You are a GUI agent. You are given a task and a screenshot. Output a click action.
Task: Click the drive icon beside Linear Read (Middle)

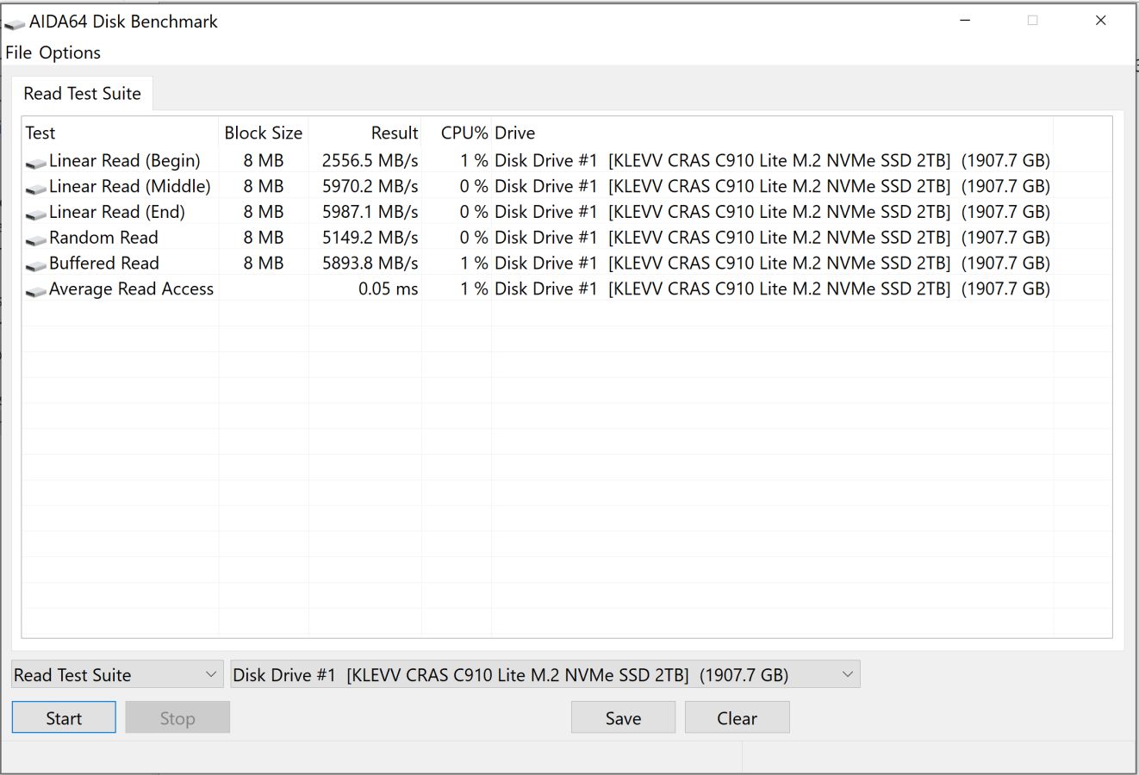(x=36, y=188)
